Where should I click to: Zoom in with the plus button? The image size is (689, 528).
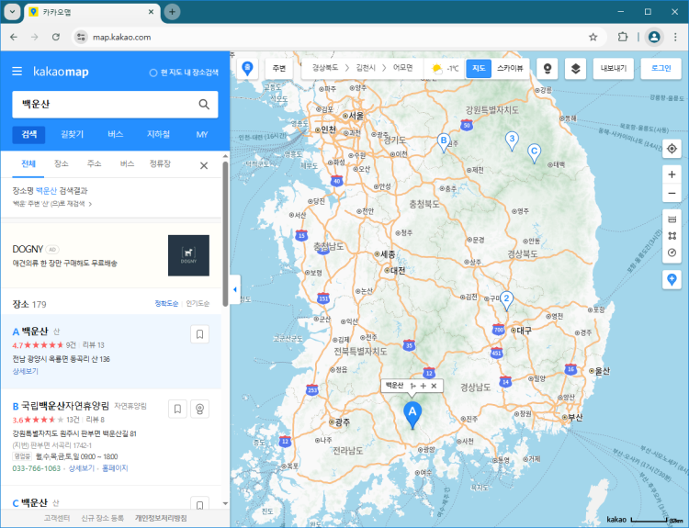click(x=672, y=174)
